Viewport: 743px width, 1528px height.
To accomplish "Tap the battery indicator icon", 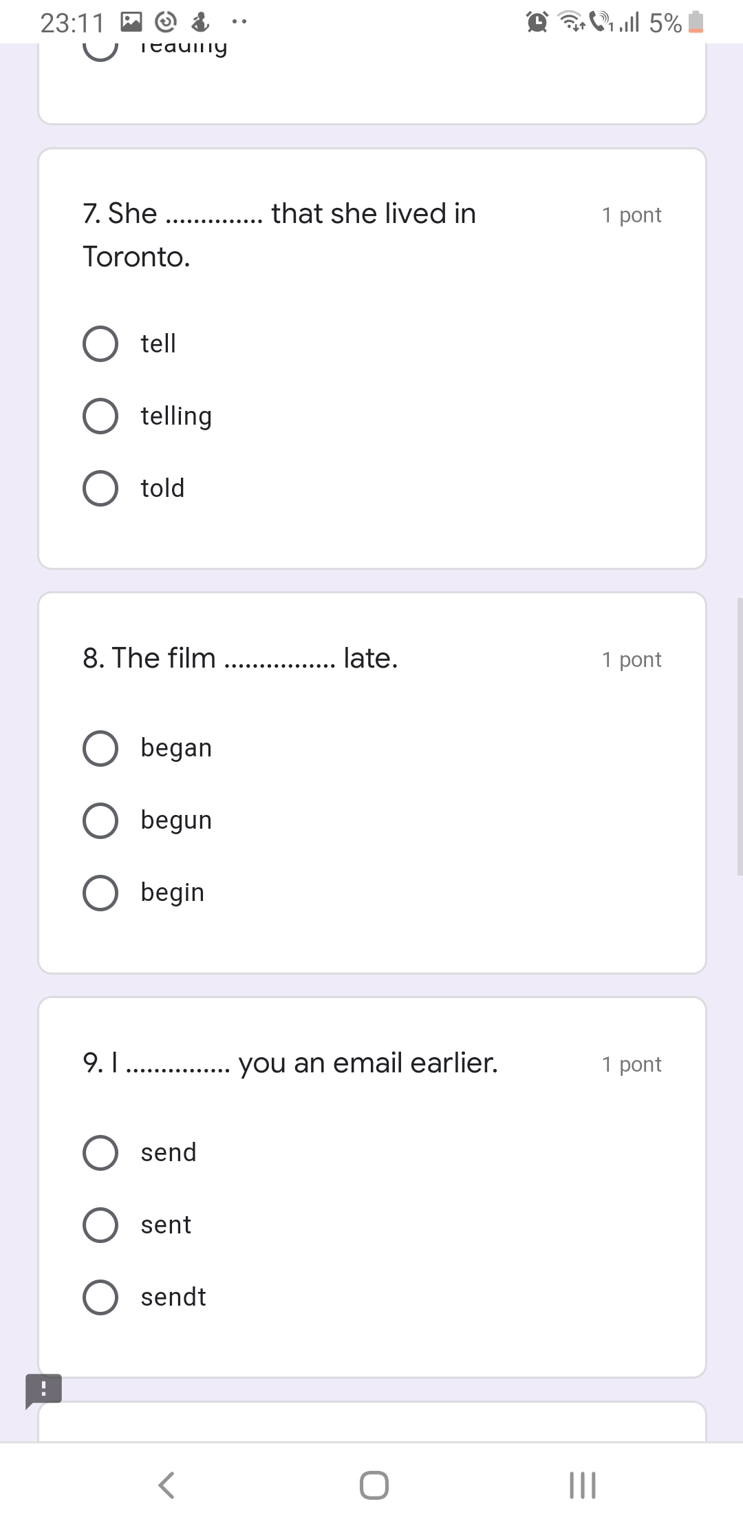I will point(696,23).
